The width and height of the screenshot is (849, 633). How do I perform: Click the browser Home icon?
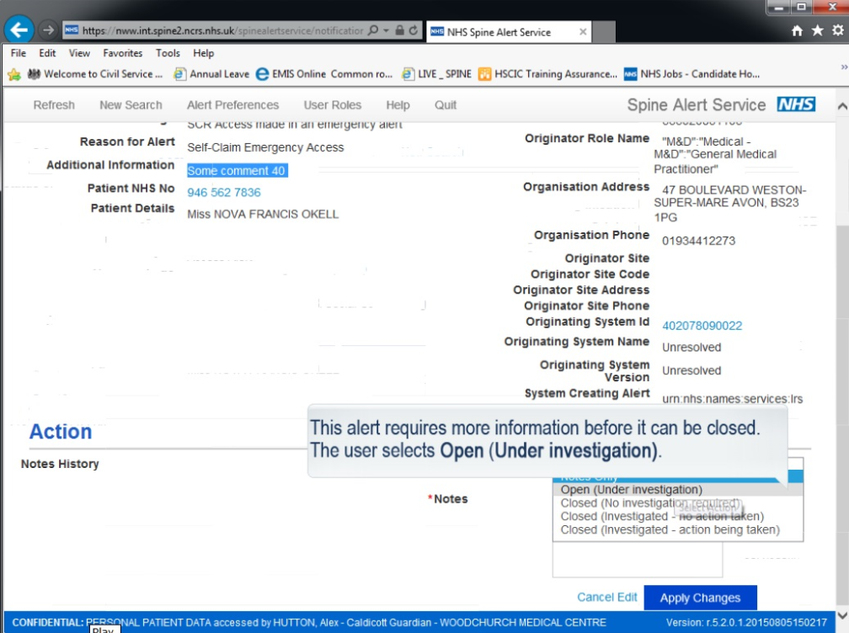click(x=797, y=31)
